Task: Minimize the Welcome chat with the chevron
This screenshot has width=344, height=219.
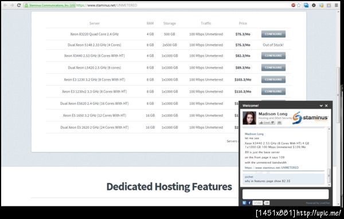Action: coord(321,106)
